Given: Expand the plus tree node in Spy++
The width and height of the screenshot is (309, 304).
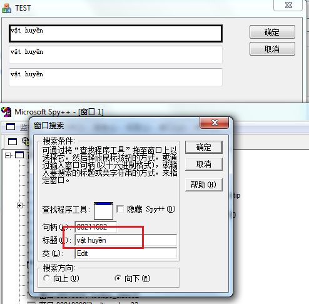Looking at the screenshot, I should pyautogui.click(x=19, y=206).
